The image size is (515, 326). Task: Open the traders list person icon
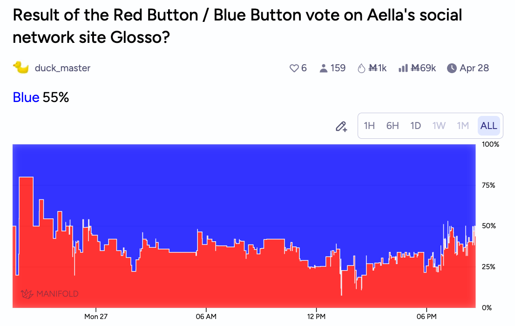324,68
